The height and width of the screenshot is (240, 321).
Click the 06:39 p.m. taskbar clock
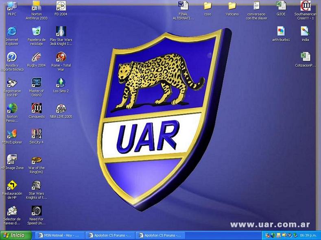tap(308, 235)
